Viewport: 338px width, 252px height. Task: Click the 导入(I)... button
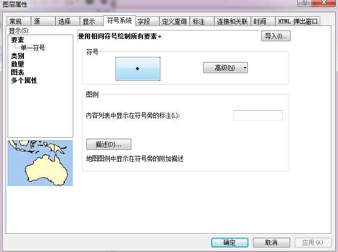click(276, 36)
